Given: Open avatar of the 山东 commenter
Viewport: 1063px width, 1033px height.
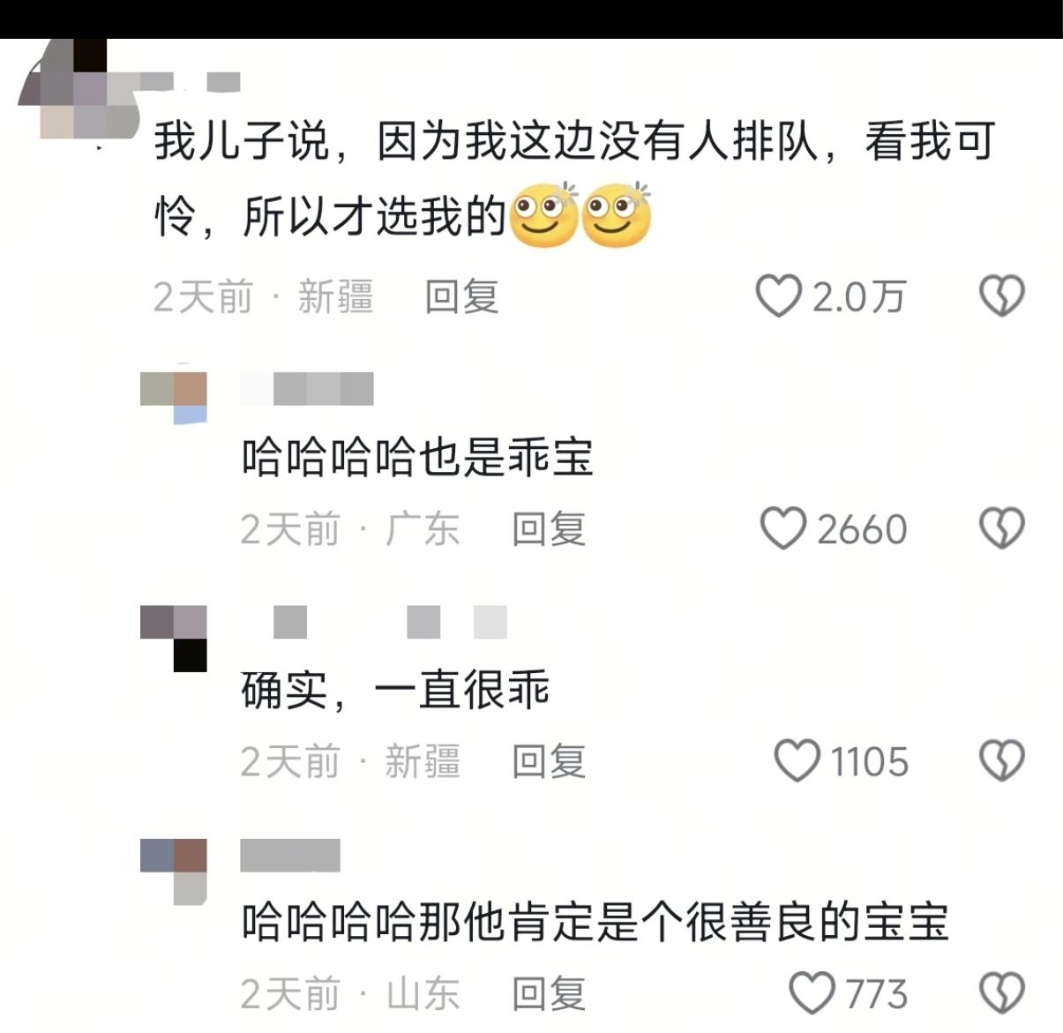Looking at the screenshot, I should tap(174, 872).
